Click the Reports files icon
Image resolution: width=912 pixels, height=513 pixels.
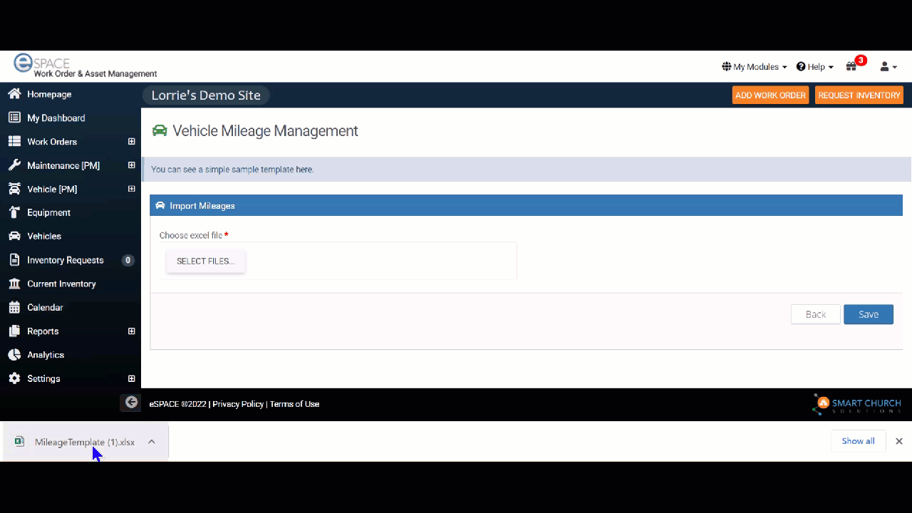[14, 331]
